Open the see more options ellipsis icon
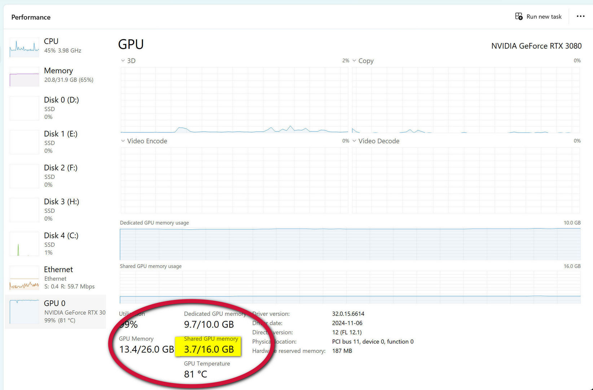The width and height of the screenshot is (593, 390). click(x=580, y=16)
